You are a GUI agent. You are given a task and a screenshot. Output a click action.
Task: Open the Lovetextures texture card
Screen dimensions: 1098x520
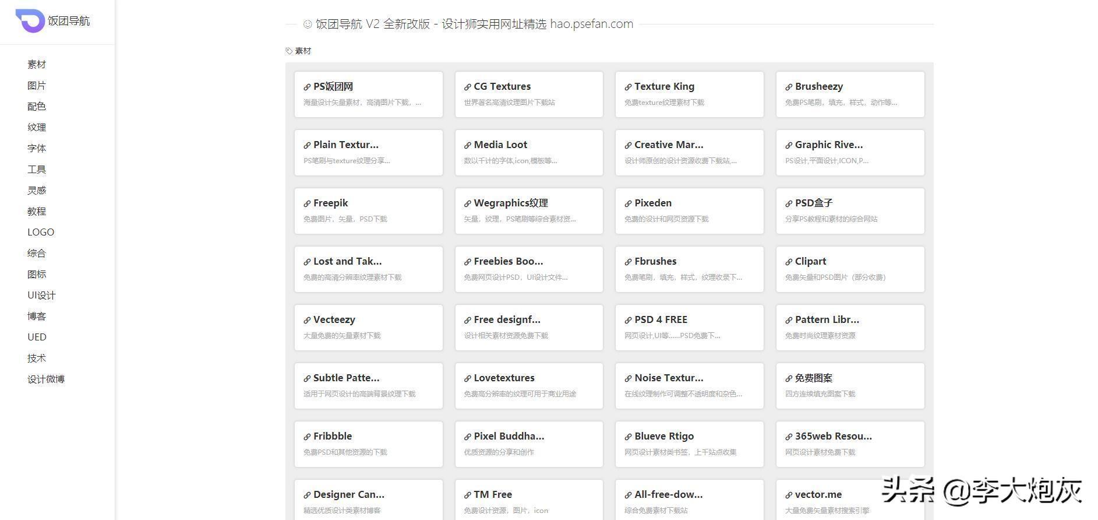pyautogui.click(x=528, y=385)
